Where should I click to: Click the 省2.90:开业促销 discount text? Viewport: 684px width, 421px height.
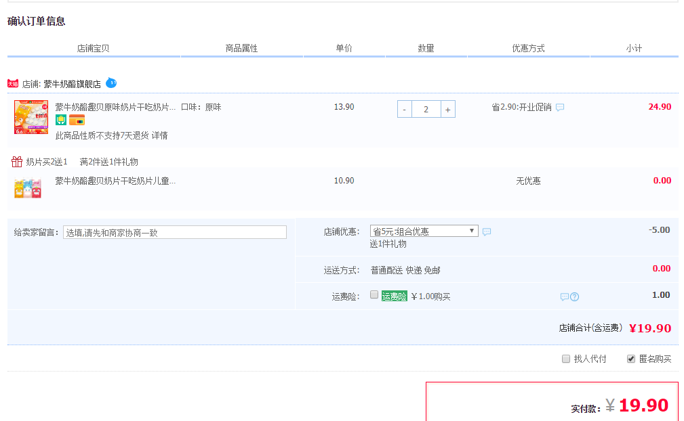point(522,107)
